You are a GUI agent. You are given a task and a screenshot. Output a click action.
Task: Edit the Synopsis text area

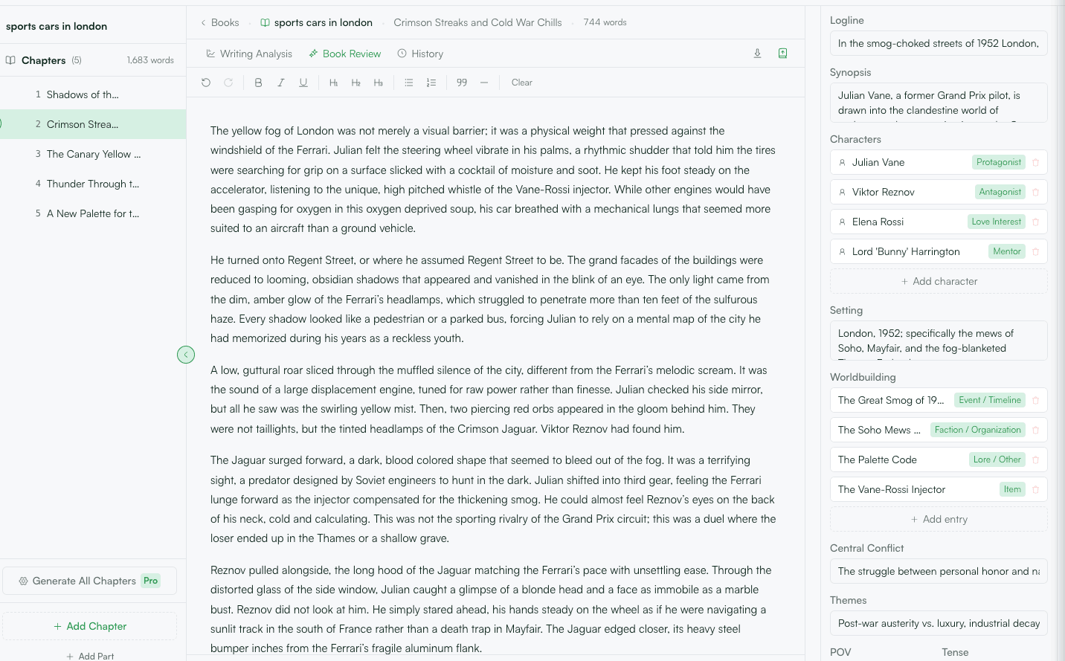coord(939,103)
